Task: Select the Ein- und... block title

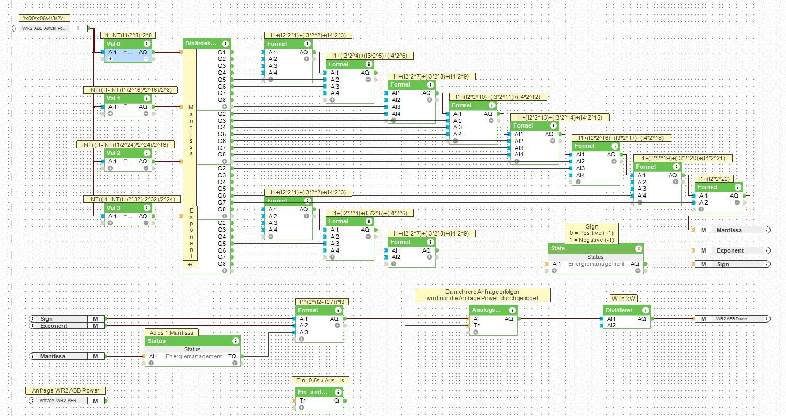Action: 313,392
